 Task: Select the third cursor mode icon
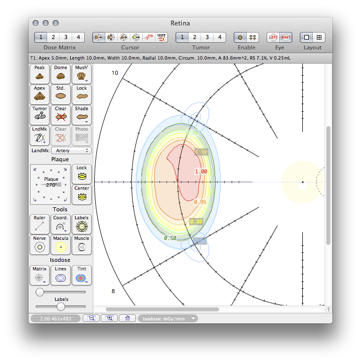click(123, 37)
